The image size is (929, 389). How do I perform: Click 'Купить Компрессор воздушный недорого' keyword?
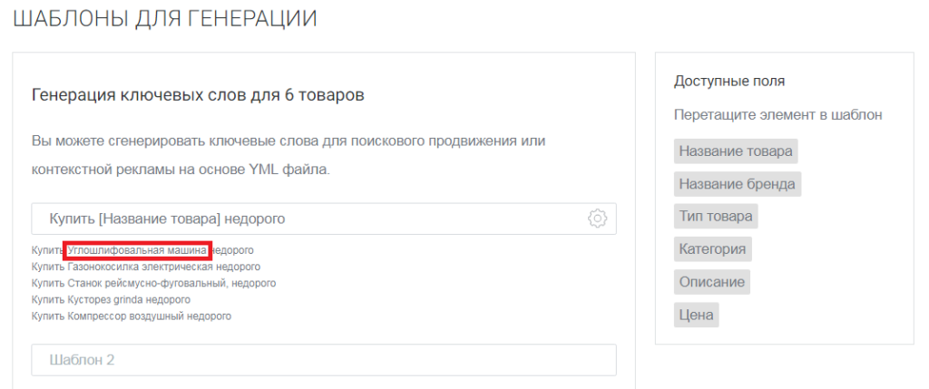131,316
